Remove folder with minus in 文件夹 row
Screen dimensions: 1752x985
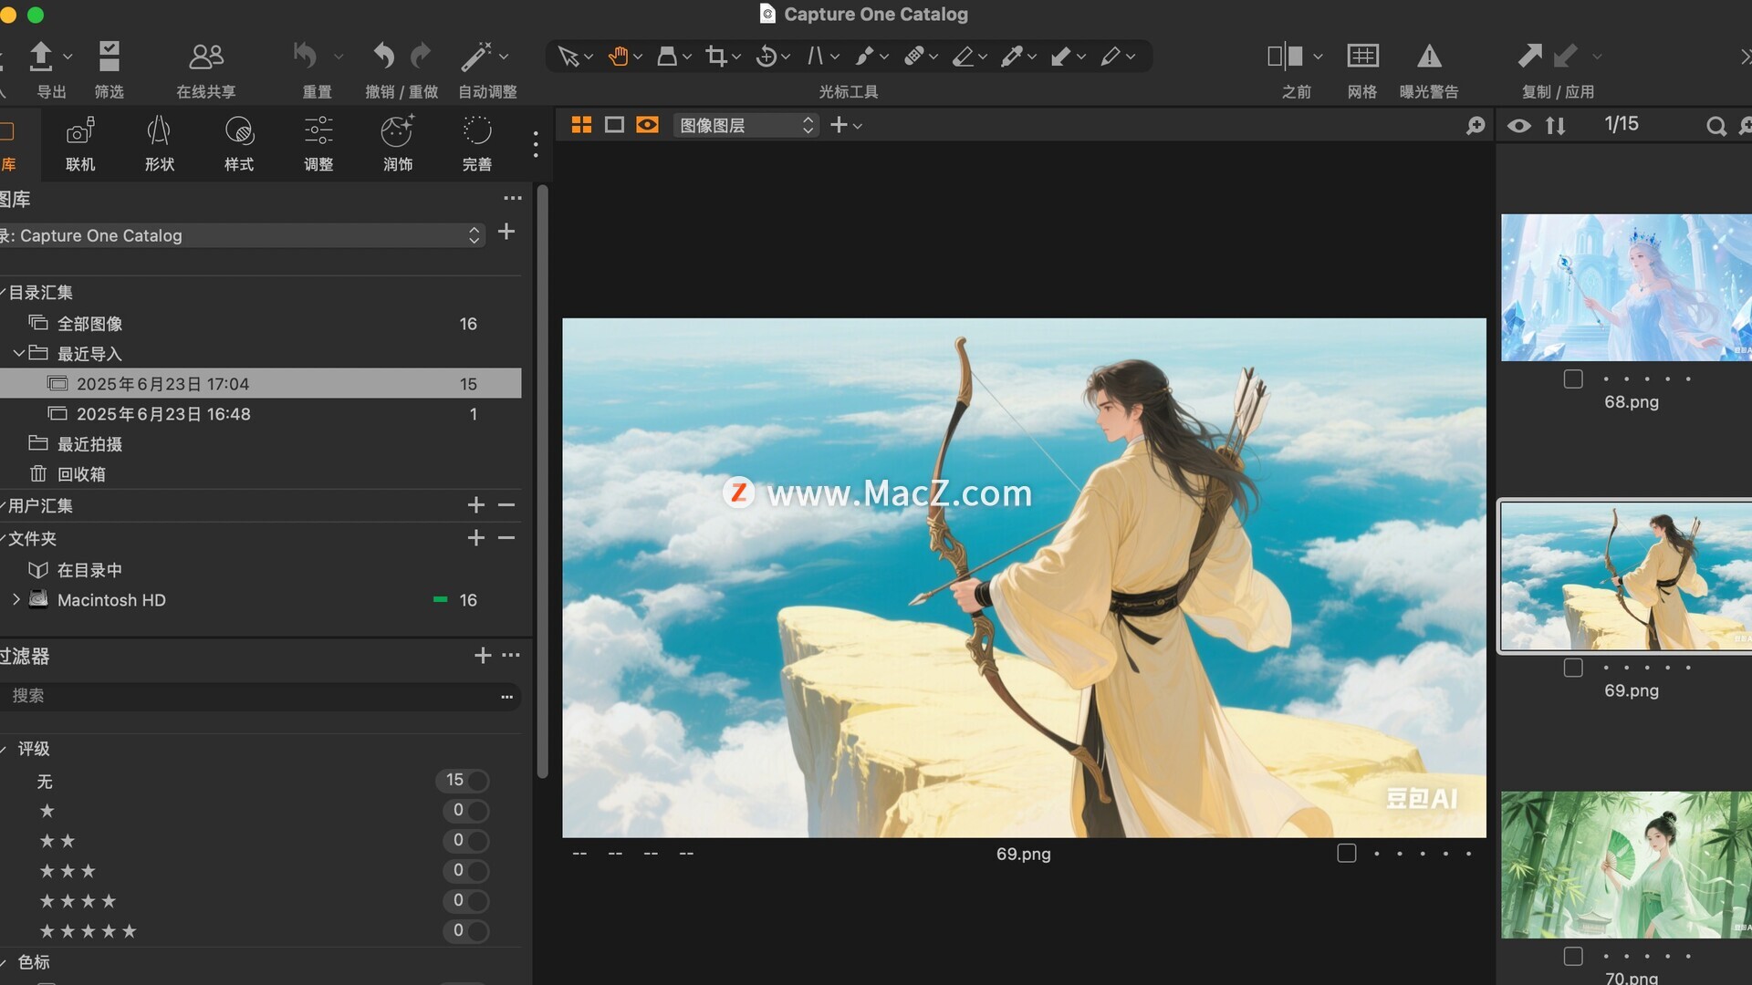pyautogui.click(x=506, y=538)
